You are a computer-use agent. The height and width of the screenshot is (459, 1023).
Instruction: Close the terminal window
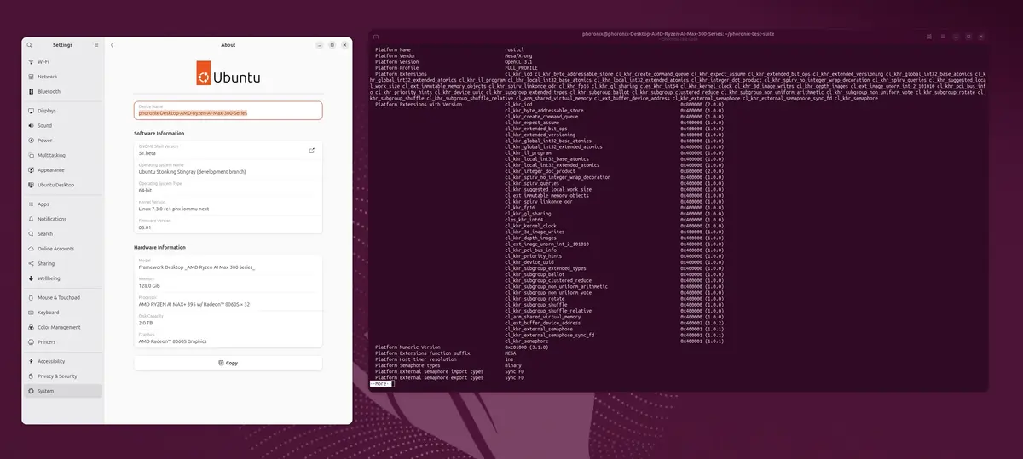(x=983, y=37)
